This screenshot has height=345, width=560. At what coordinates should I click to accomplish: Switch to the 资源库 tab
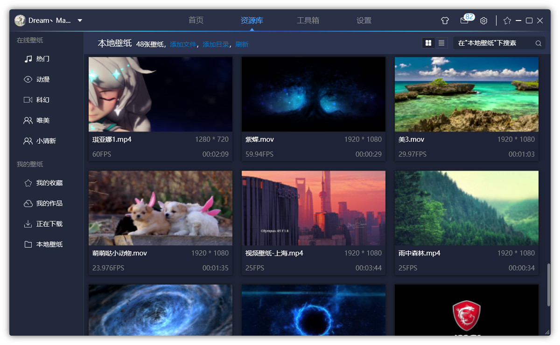pos(252,21)
